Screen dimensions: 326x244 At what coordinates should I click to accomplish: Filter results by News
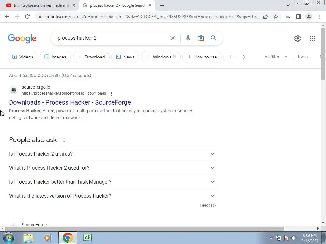point(125,57)
